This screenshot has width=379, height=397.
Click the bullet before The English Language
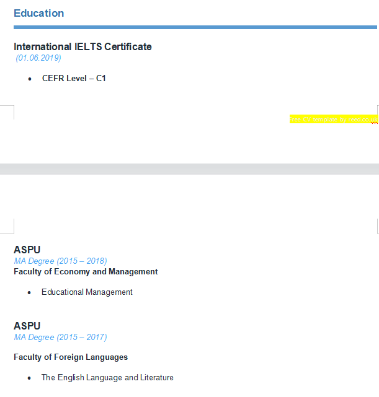click(30, 378)
